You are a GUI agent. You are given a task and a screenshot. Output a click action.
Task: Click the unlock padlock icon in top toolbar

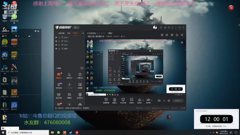tap(167, 35)
